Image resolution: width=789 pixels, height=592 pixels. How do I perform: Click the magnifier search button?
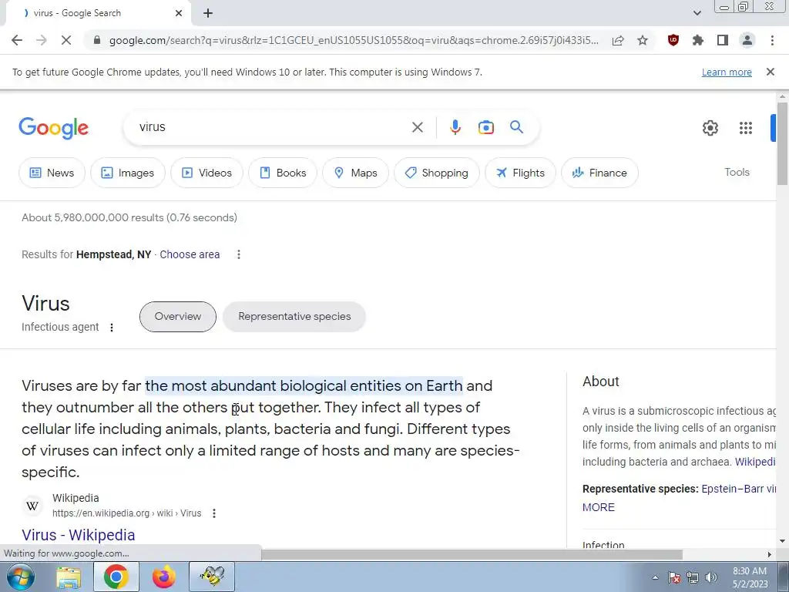coord(517,127)
